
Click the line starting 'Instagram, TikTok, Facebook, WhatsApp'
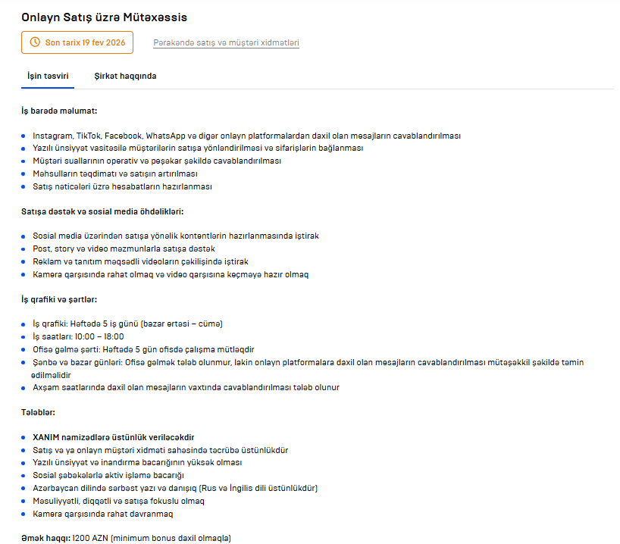click(x=247, y=136)
